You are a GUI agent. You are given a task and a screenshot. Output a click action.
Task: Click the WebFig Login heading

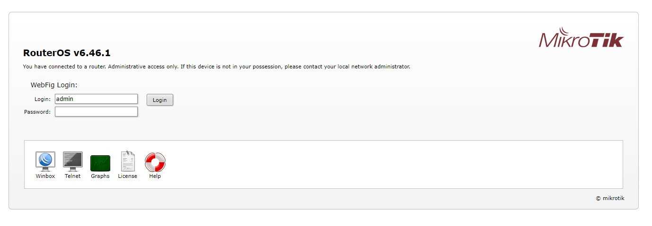coord(54,85)
